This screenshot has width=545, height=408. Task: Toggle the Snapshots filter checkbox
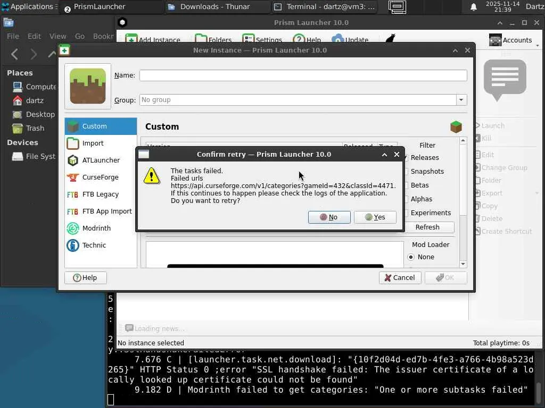tap(406, 172)
